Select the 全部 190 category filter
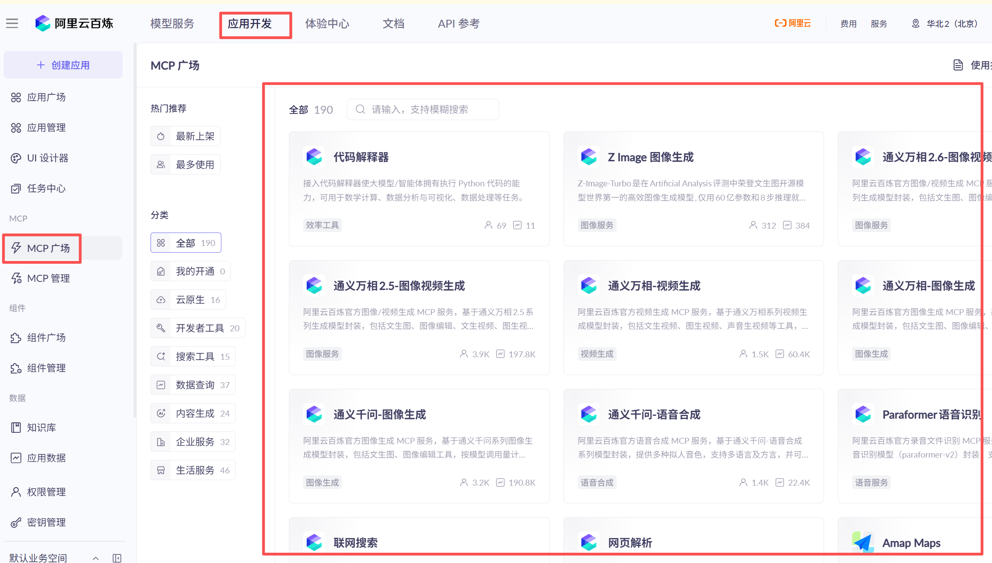The height and width of the screenshot is (563, 992). 186,243
